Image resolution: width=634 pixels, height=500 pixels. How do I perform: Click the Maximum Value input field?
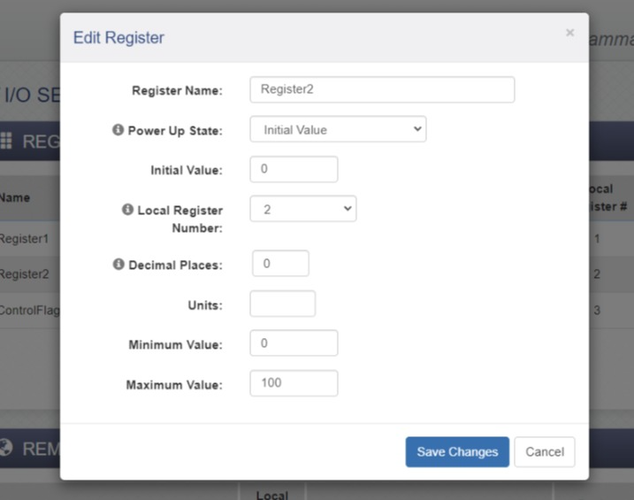click(294, 383)
